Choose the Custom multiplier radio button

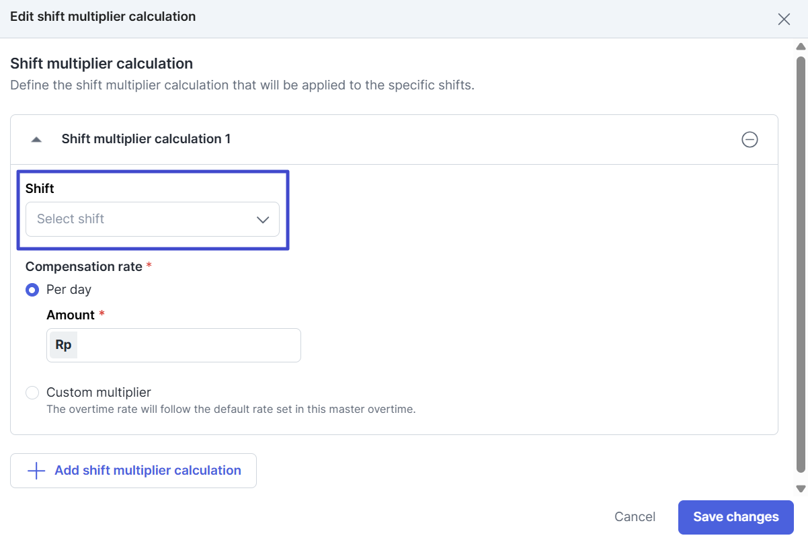pos(32,393)
